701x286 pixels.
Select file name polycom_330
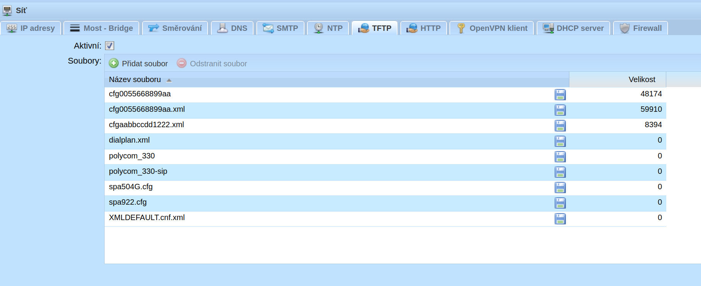(132, 156)
